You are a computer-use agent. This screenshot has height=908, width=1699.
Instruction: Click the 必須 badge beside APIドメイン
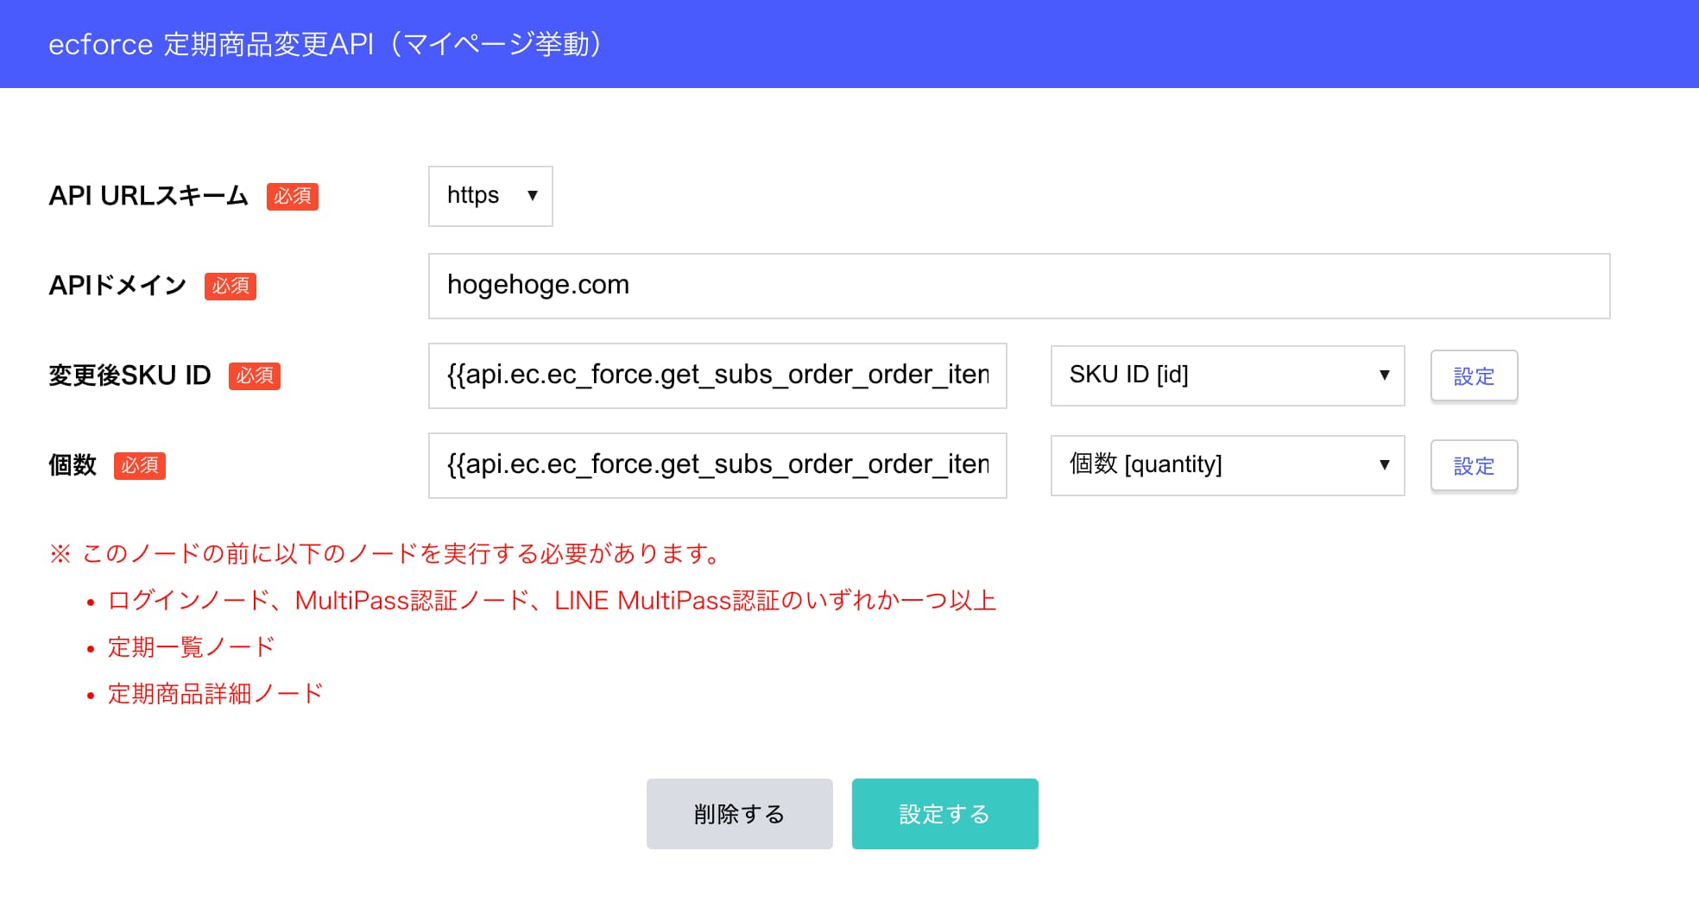pyautogui.click(x=231, y=286)
